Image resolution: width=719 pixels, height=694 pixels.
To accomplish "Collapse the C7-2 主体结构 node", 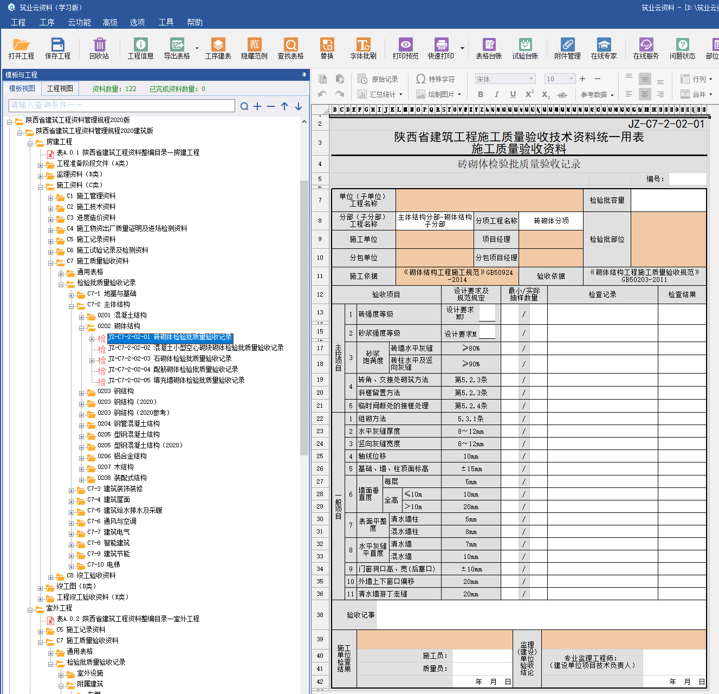I will click(71, 306).
